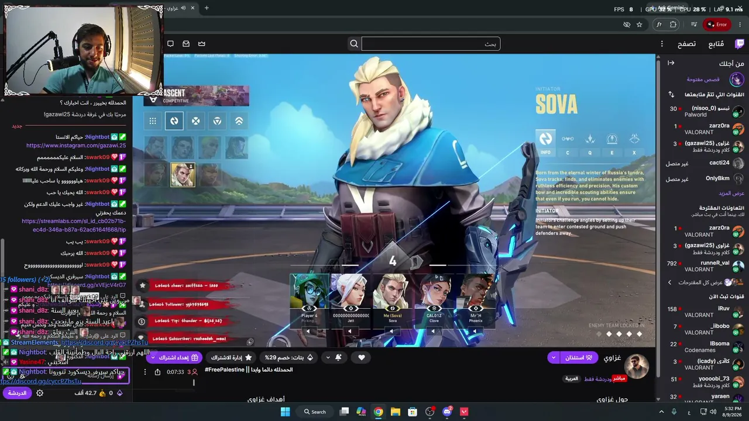Bookmark this page with the star icon
This screenshot has height=421, width=749.
coord(640,25)
